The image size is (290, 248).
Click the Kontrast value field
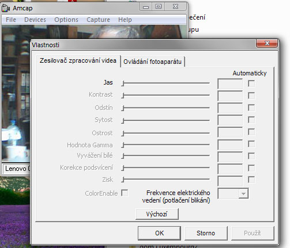(230, 96)
